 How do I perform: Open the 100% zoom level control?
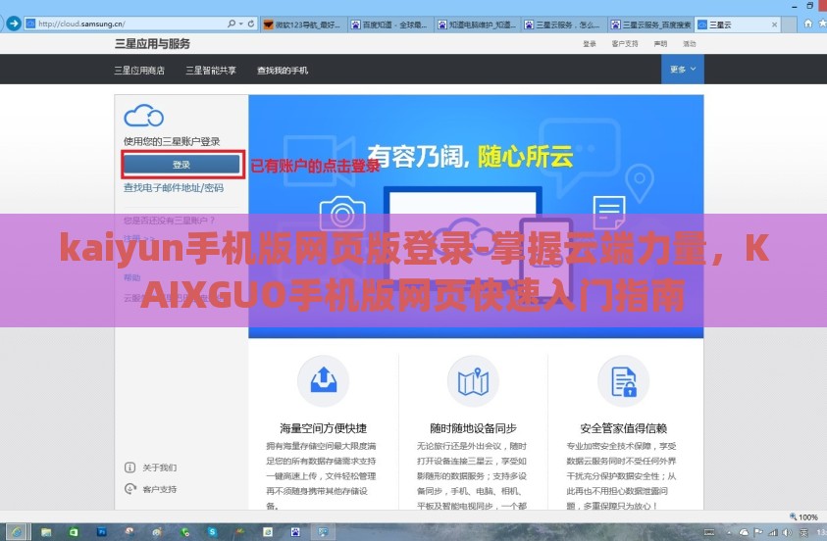coord(804,516)
